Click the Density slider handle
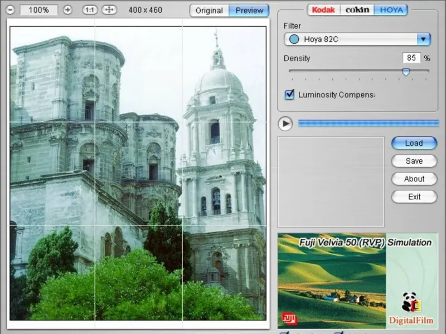 pos(406,72)
